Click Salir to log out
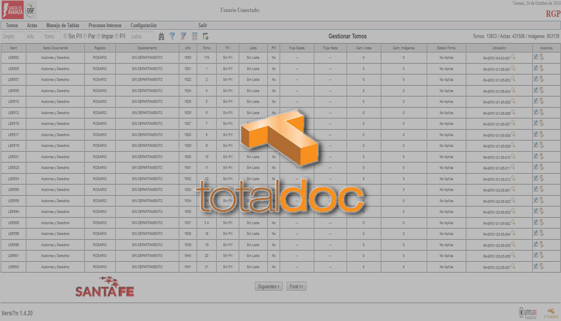 tap(203, 25)
